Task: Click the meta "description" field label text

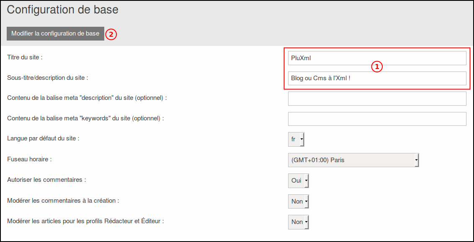Action: [87, 98]
